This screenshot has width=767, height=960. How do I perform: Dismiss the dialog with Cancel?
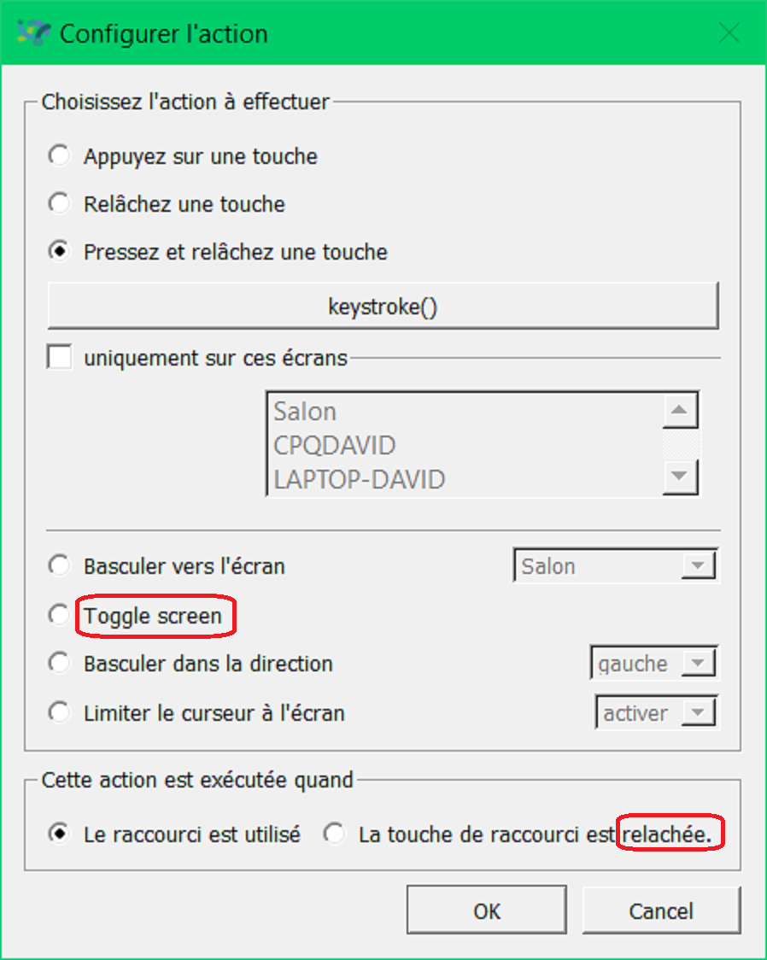point(660,910)
